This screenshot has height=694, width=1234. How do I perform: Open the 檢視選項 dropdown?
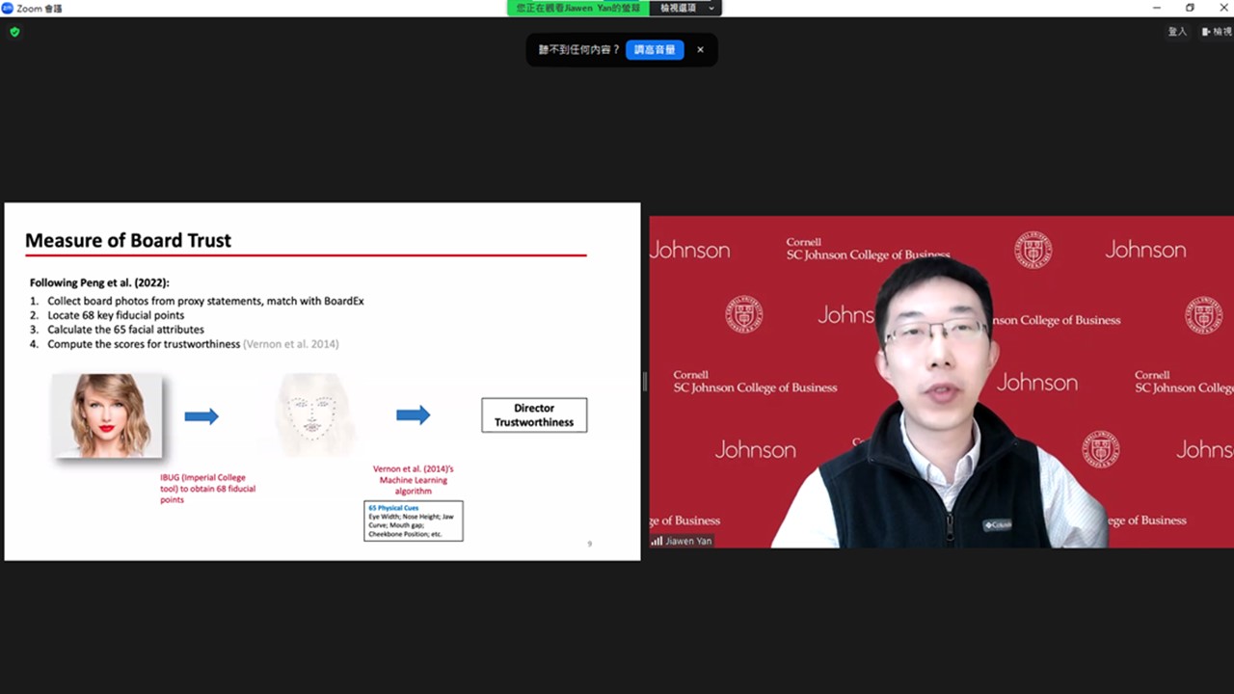(x=687, y=8)
